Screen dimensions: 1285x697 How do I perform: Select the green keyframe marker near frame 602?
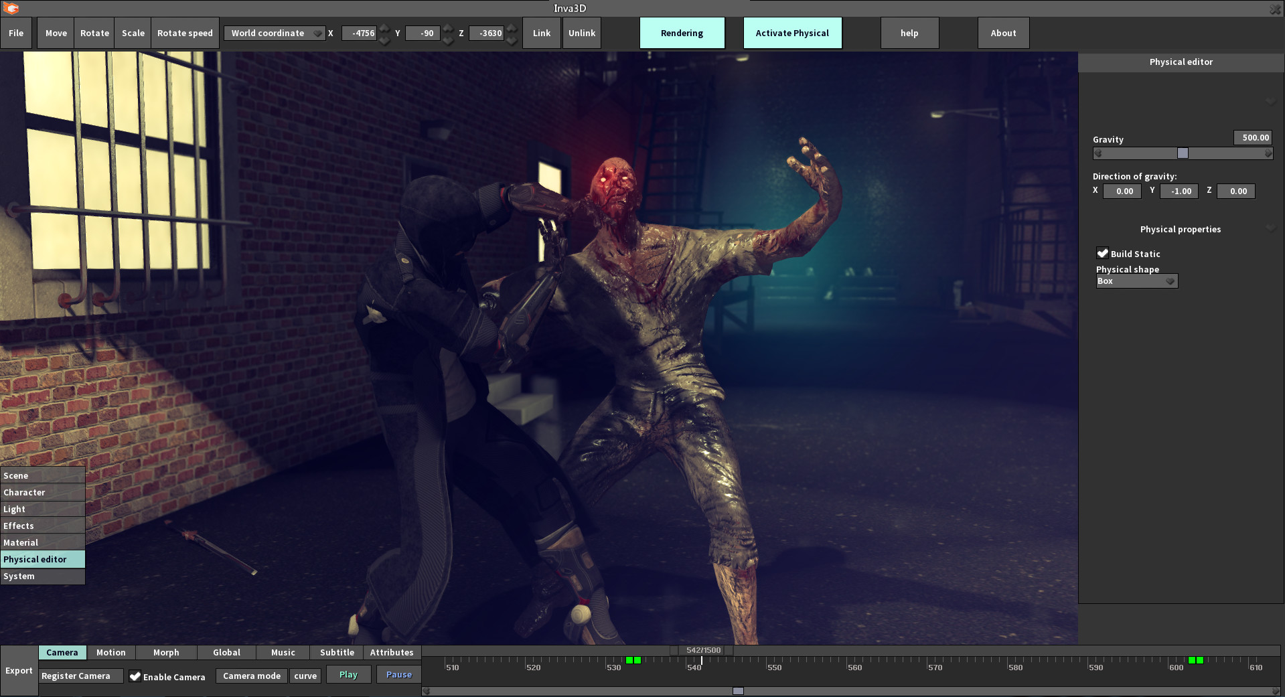1193,660
